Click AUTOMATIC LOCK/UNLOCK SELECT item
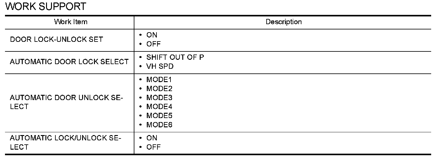 click(66, 143)
